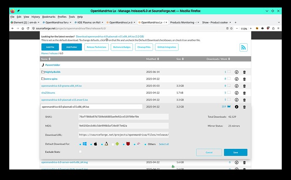The height and width of the screenshot is (180, 291).
Task: Open the History menu
Action: coord(35,17)
